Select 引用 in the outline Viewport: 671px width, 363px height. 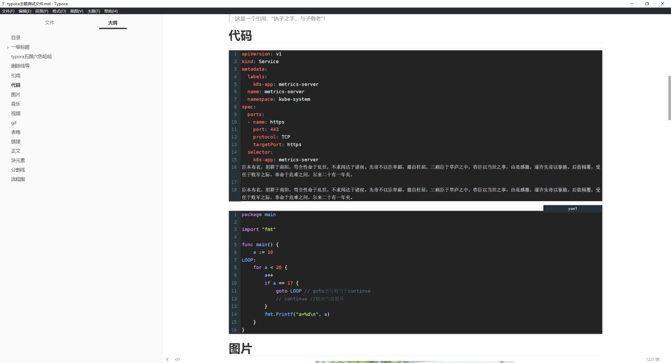click(x=16, y=75)
